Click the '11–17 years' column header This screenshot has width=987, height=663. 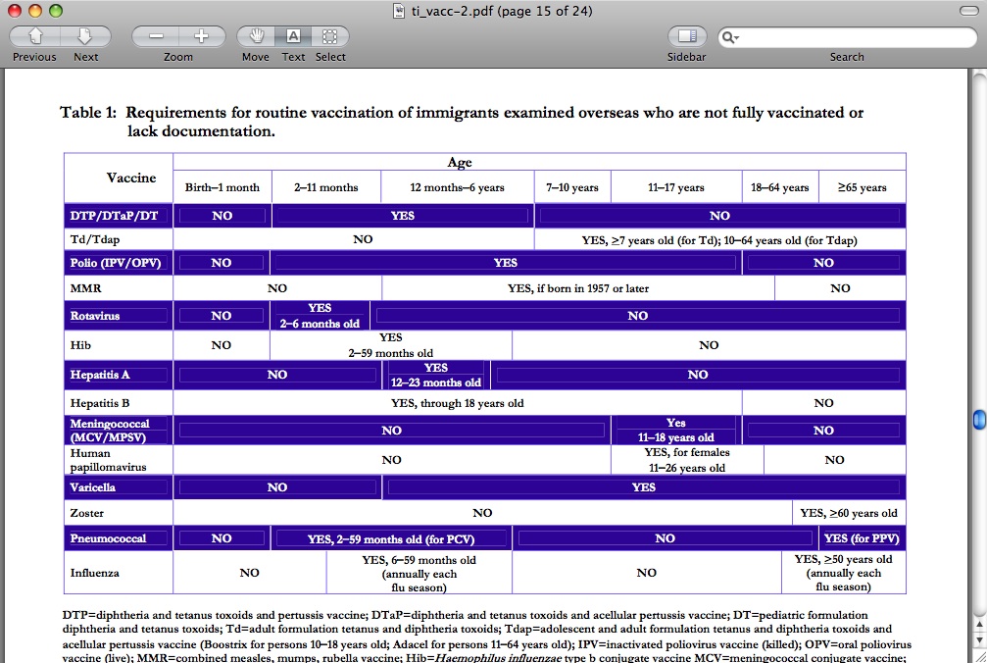[x=676, y=187]
